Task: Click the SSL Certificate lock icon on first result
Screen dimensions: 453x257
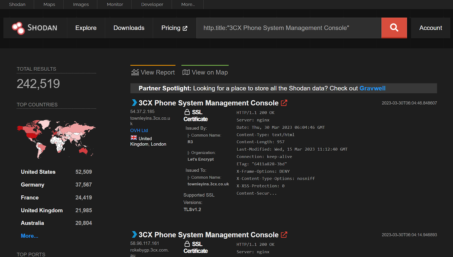Action: [187, 112]
